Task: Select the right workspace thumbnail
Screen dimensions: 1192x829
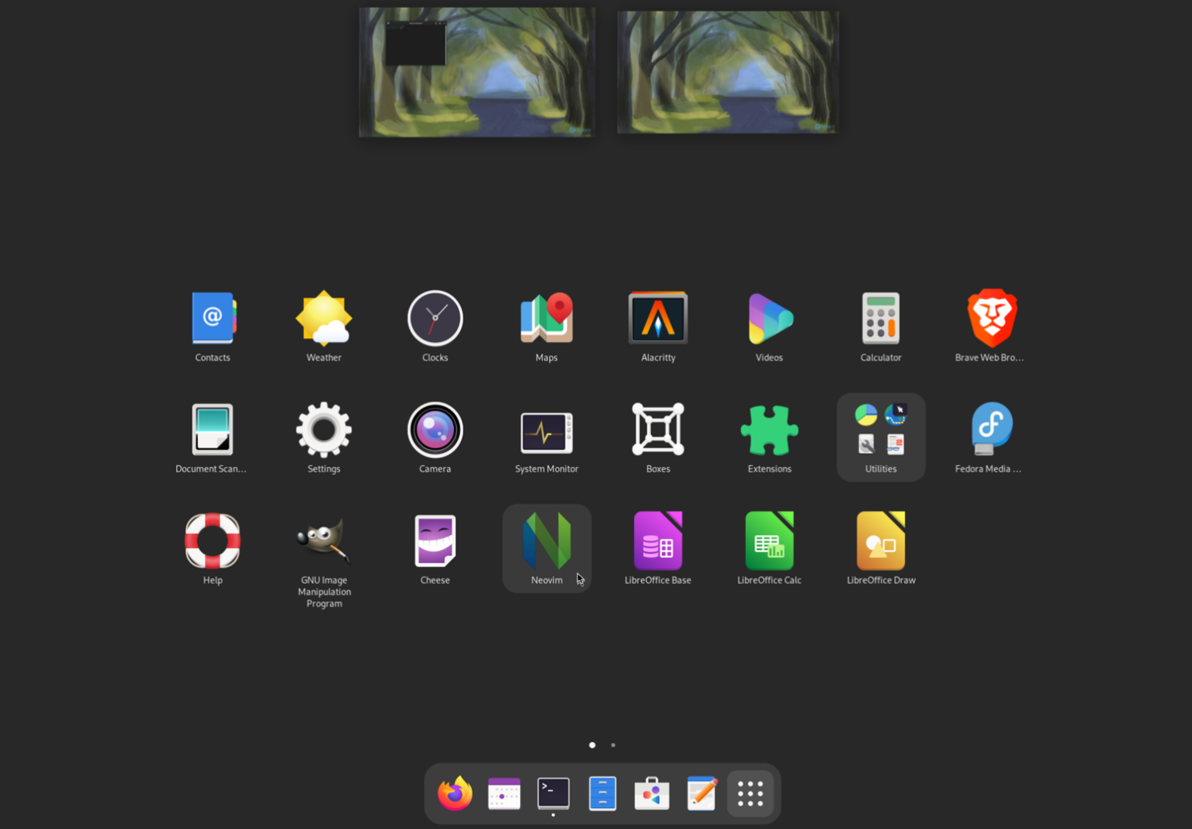Action: coord(726,71)
